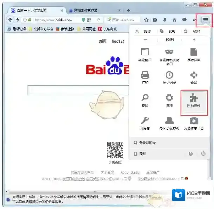Click the site info icon in address bar
The image size is (214, 209).
click(x=25, y=20)
